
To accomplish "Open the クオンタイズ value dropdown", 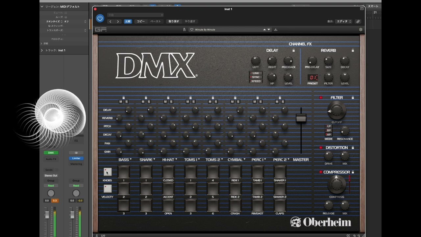I will tap(75, 21).
